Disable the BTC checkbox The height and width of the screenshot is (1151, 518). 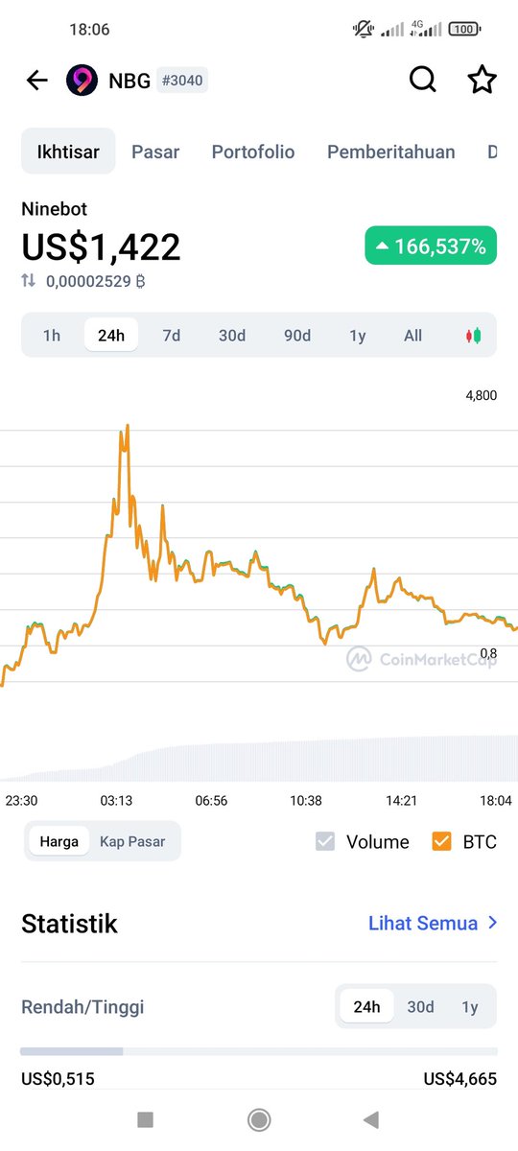click(x=441, y=841)
